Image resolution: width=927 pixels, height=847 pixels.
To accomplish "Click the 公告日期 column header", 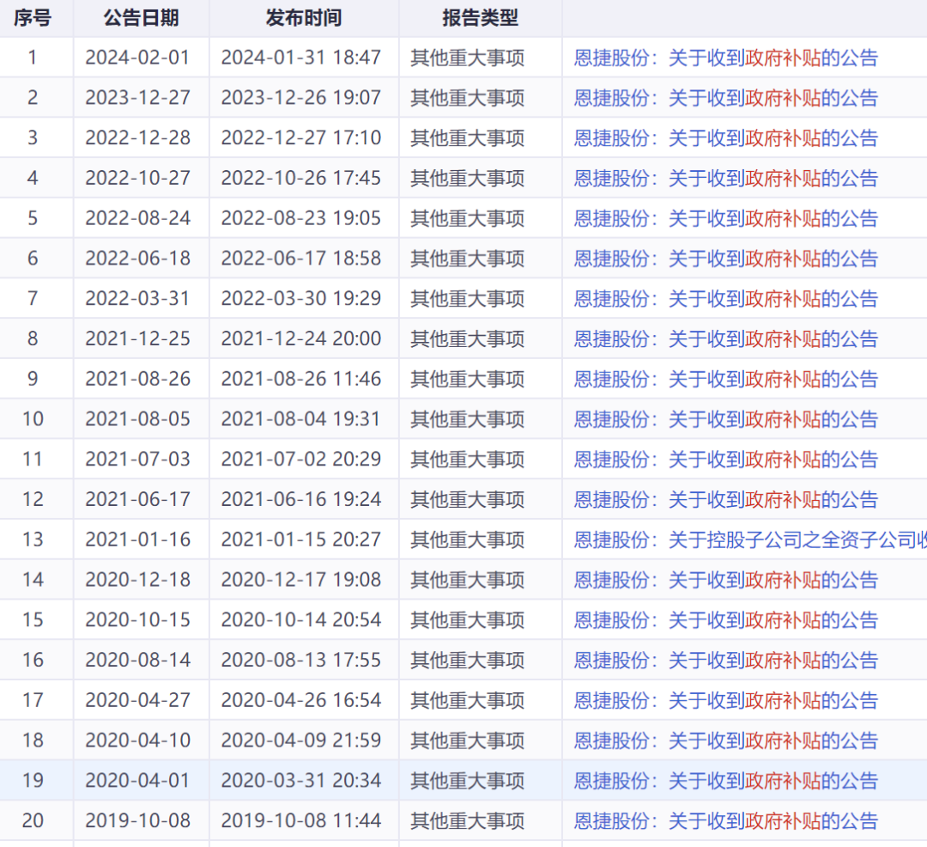I will click(142, 18).
